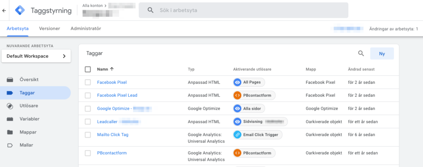Viewport: 423px width, 167px height.
Task: Check the Mailto Click Tag row checkbox
Action: coord(88,135)
